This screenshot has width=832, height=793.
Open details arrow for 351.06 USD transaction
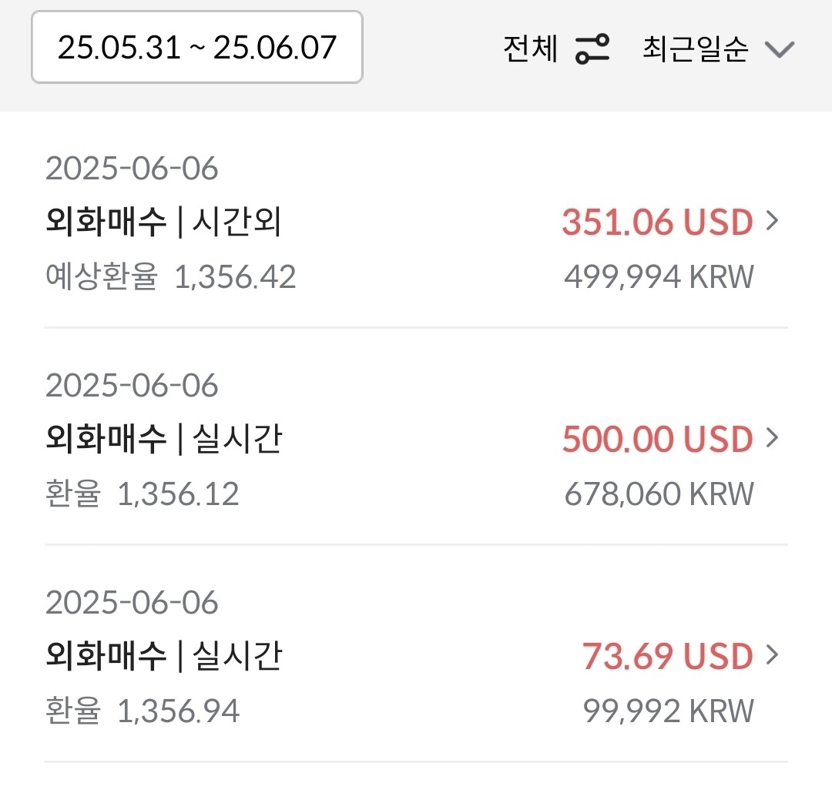(773, 222)
